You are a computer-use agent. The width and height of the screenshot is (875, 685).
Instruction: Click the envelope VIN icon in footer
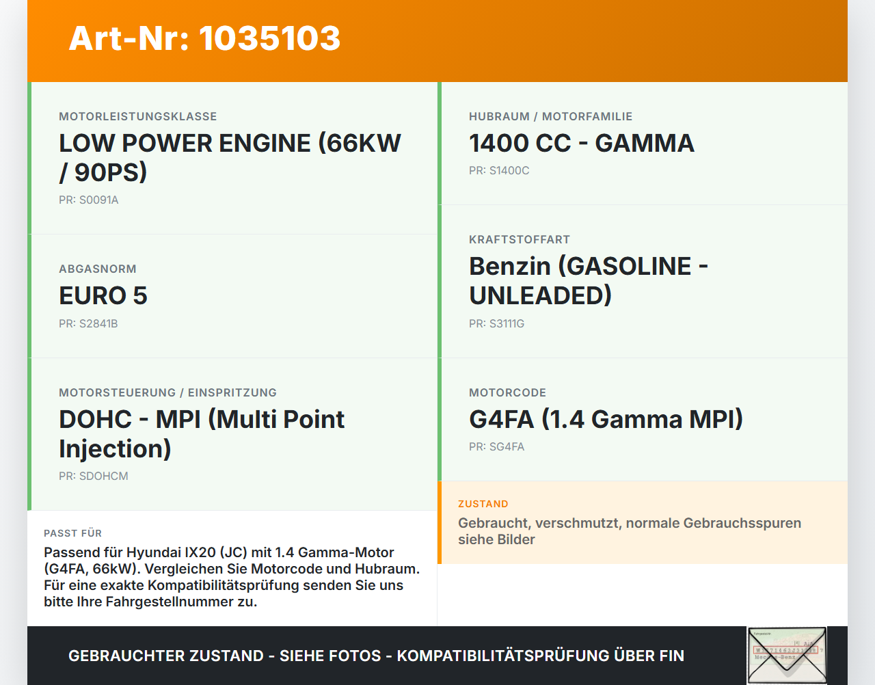click(787, 656)
